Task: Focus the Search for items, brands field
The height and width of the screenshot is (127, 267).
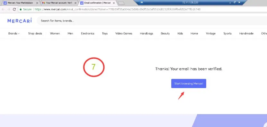Action: [x=152, y=21]
